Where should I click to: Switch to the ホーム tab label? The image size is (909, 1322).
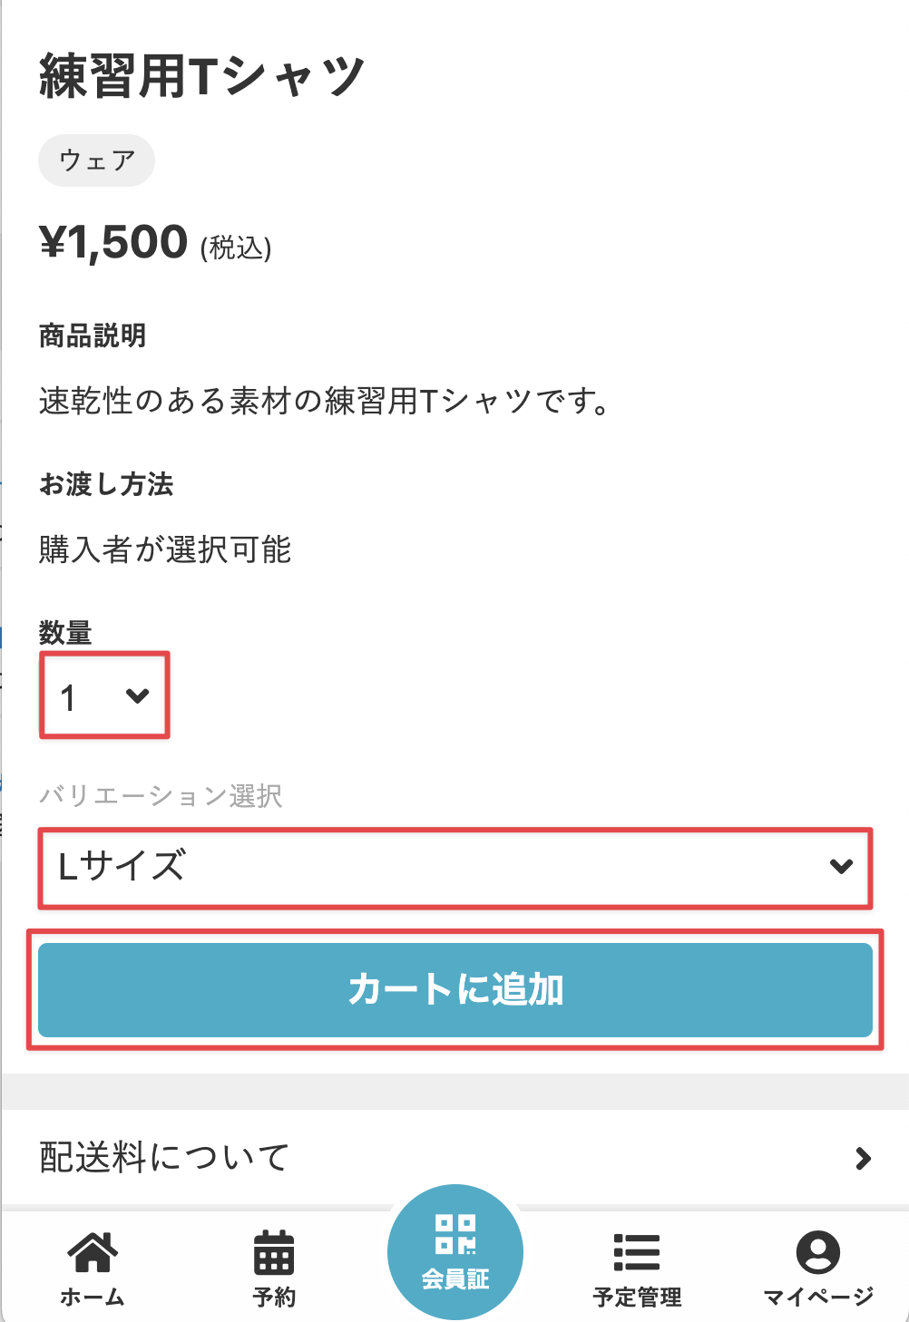coord(93,1298)
